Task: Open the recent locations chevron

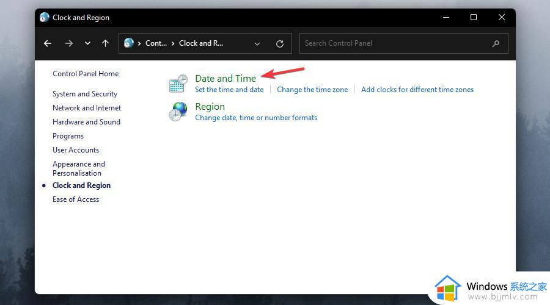Action: pyautogui.click(x=87, y=43)
